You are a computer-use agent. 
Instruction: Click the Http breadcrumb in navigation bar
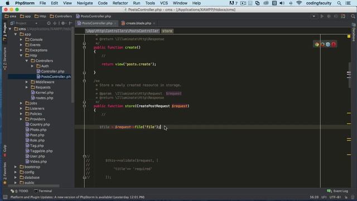pos(40,16)
